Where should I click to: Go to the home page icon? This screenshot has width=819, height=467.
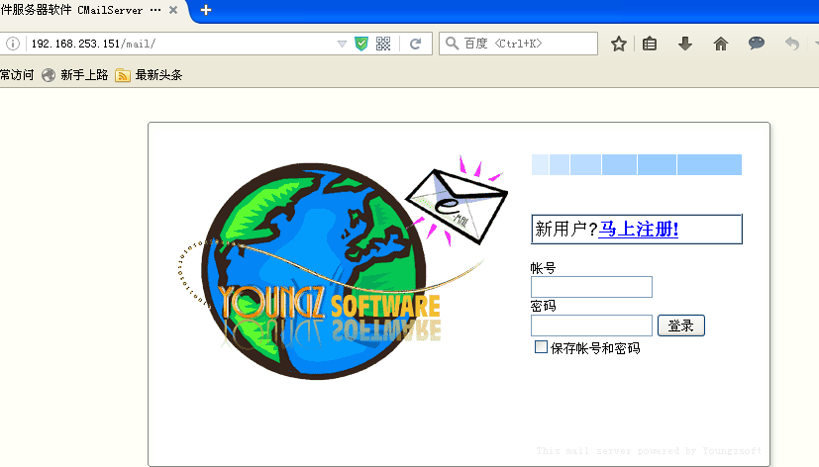point(721,44)
